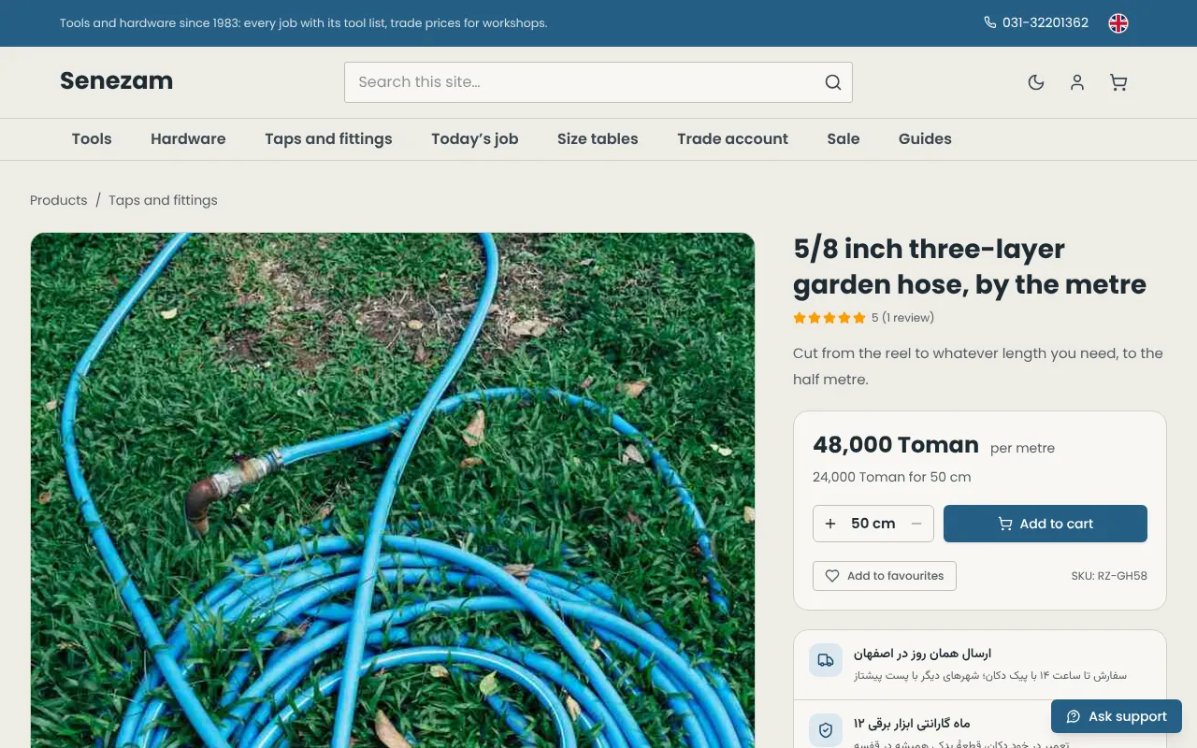Toggle dark mode with the moon icon
The image size is (1197, 748).
pyautogui.click(x=1036, y=82)
